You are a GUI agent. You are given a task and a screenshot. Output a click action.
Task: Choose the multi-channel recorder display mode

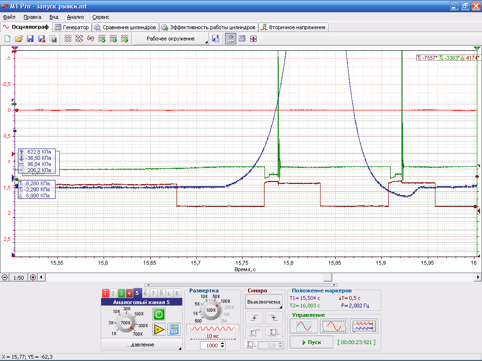click(x=364, y=326)
